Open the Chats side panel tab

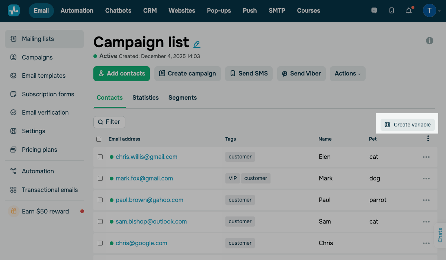440,235
